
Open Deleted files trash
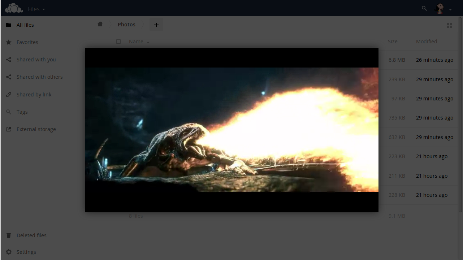31,235
